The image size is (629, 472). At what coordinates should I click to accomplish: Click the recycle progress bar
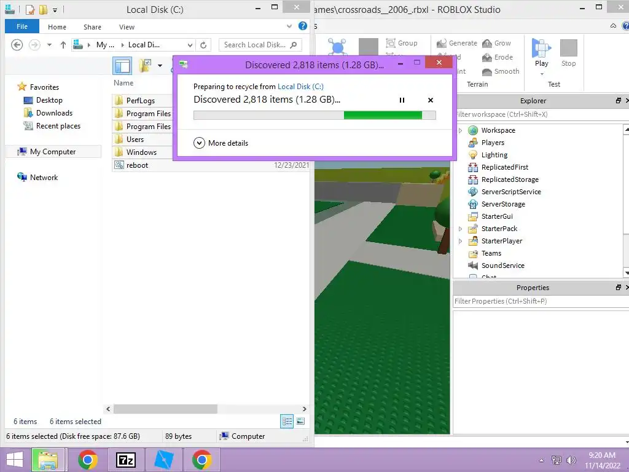point(314,115)
